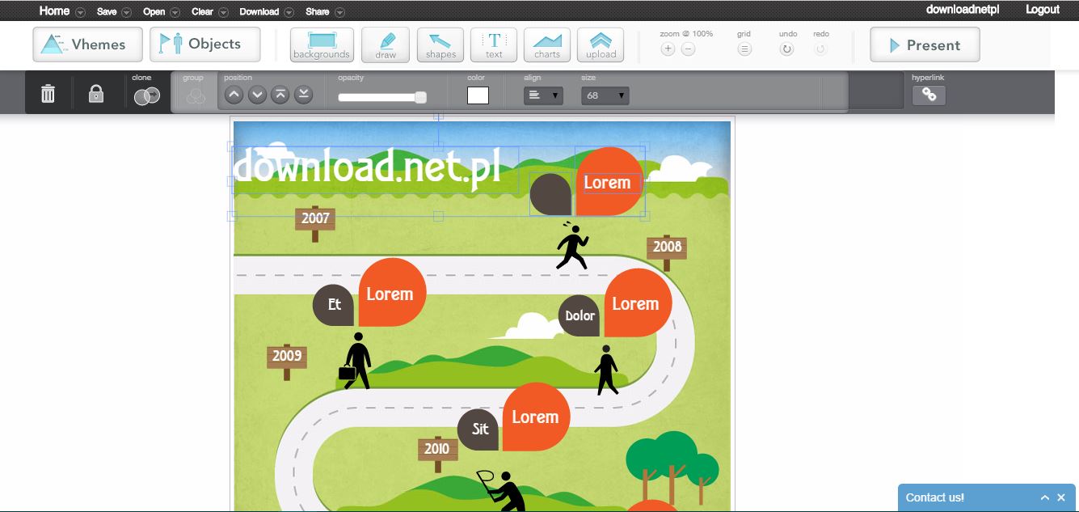
Task: Select the 2010 wooden sign
Action: click(437, 454)
